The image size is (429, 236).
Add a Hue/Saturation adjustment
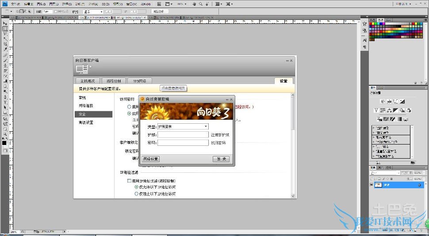(383, 110)
